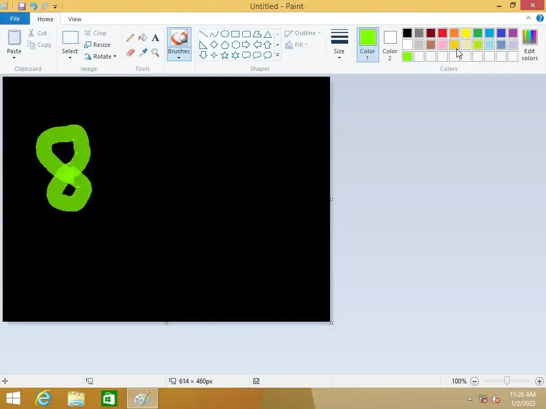This screenshot has width=546, height=409.
Task: Open File Explorer from taskbar
Action: pyautogui.click(x=76, y=398)
